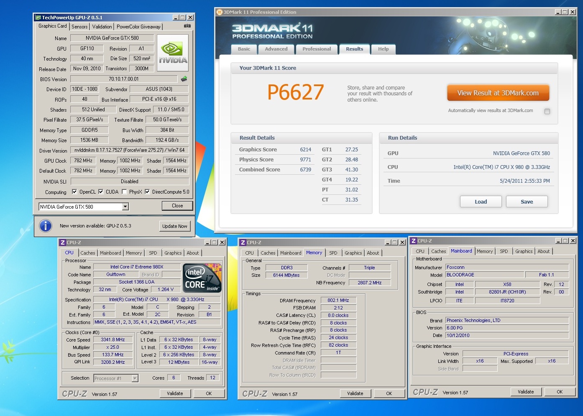Click the blue info icon in update notice

click(45, 226)
